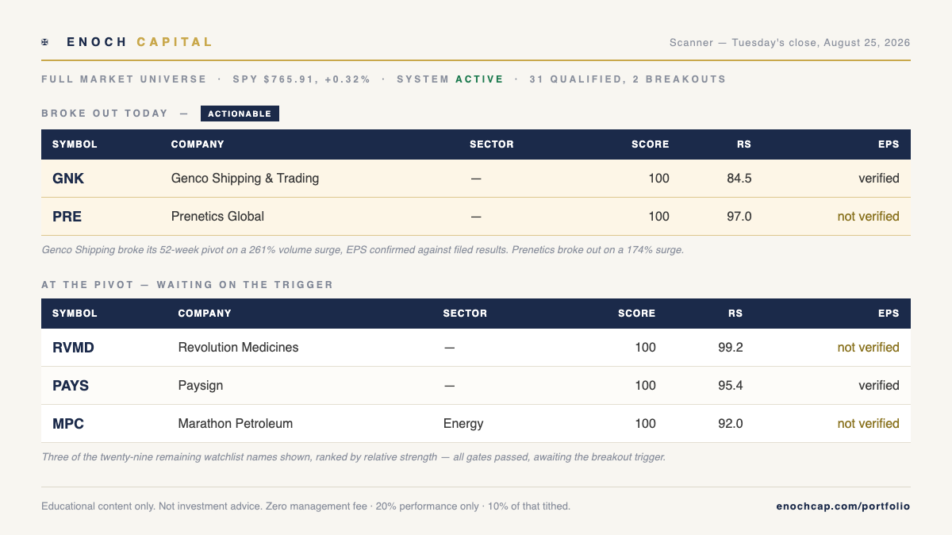Click RS value 84.5
The image size is (952, 535).
tap(739, 179)
